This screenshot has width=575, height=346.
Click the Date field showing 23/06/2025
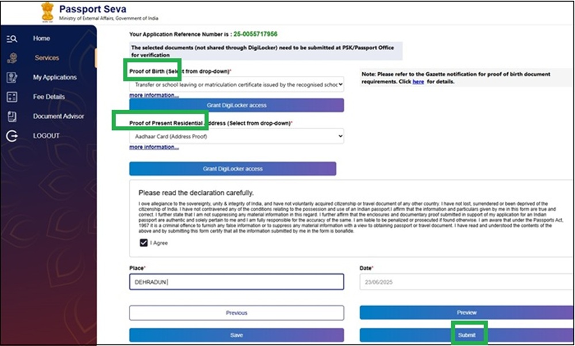coord(467,282)
